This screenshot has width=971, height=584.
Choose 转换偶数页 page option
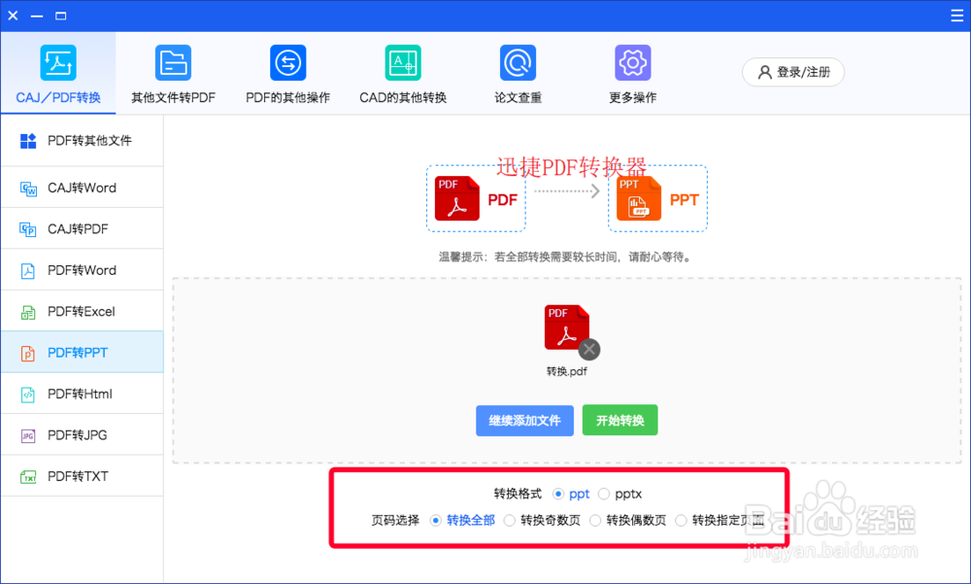(595, 520)
